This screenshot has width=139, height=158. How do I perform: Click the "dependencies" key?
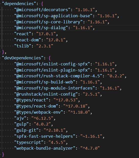pyautogui.click(x=19, y=4)
